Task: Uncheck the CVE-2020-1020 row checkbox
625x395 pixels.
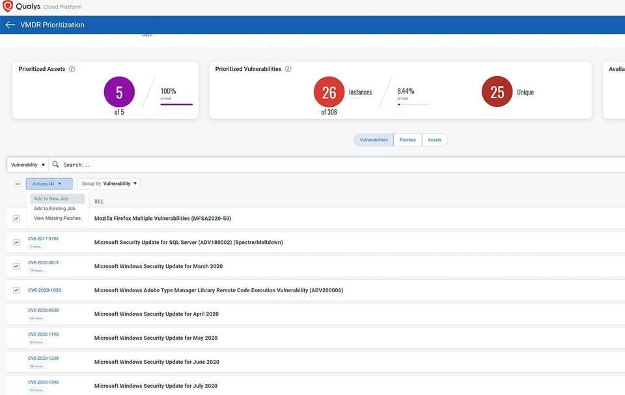Action: (x=16, y=290)
